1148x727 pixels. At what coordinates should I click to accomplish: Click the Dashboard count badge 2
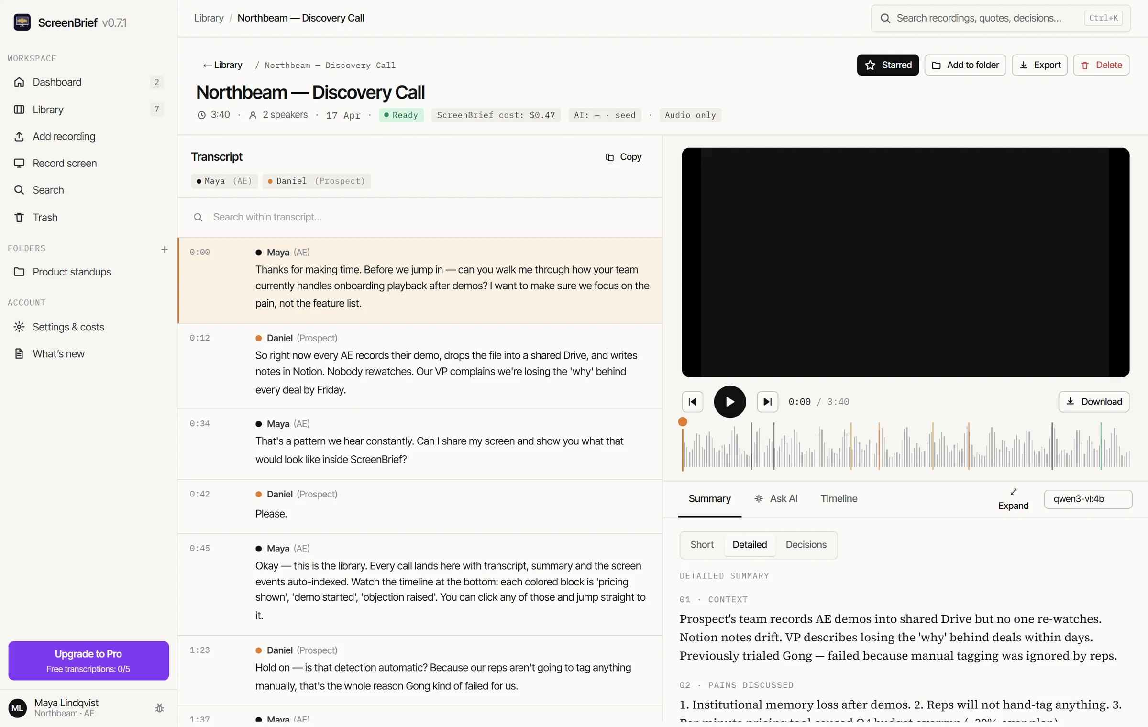(156, 82)
